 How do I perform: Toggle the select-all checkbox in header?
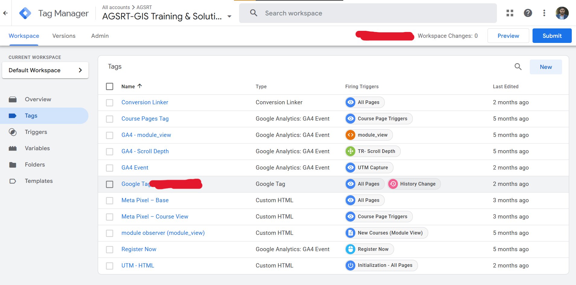tap(110, 86)
